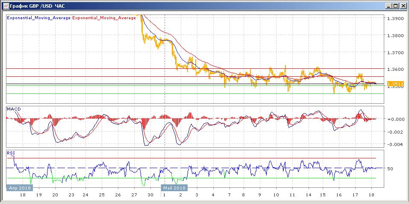Click the 1.3900 price axis label
The width and height of the screenshot is (409, 204).
point(394,19)
